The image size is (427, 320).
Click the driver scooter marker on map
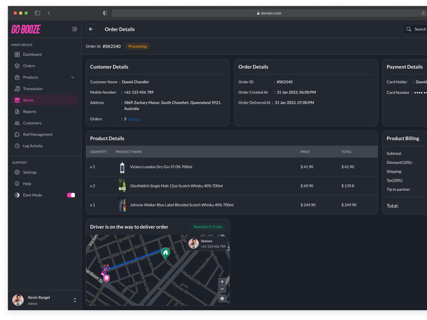pyautogui.click(x=105, y=269)
